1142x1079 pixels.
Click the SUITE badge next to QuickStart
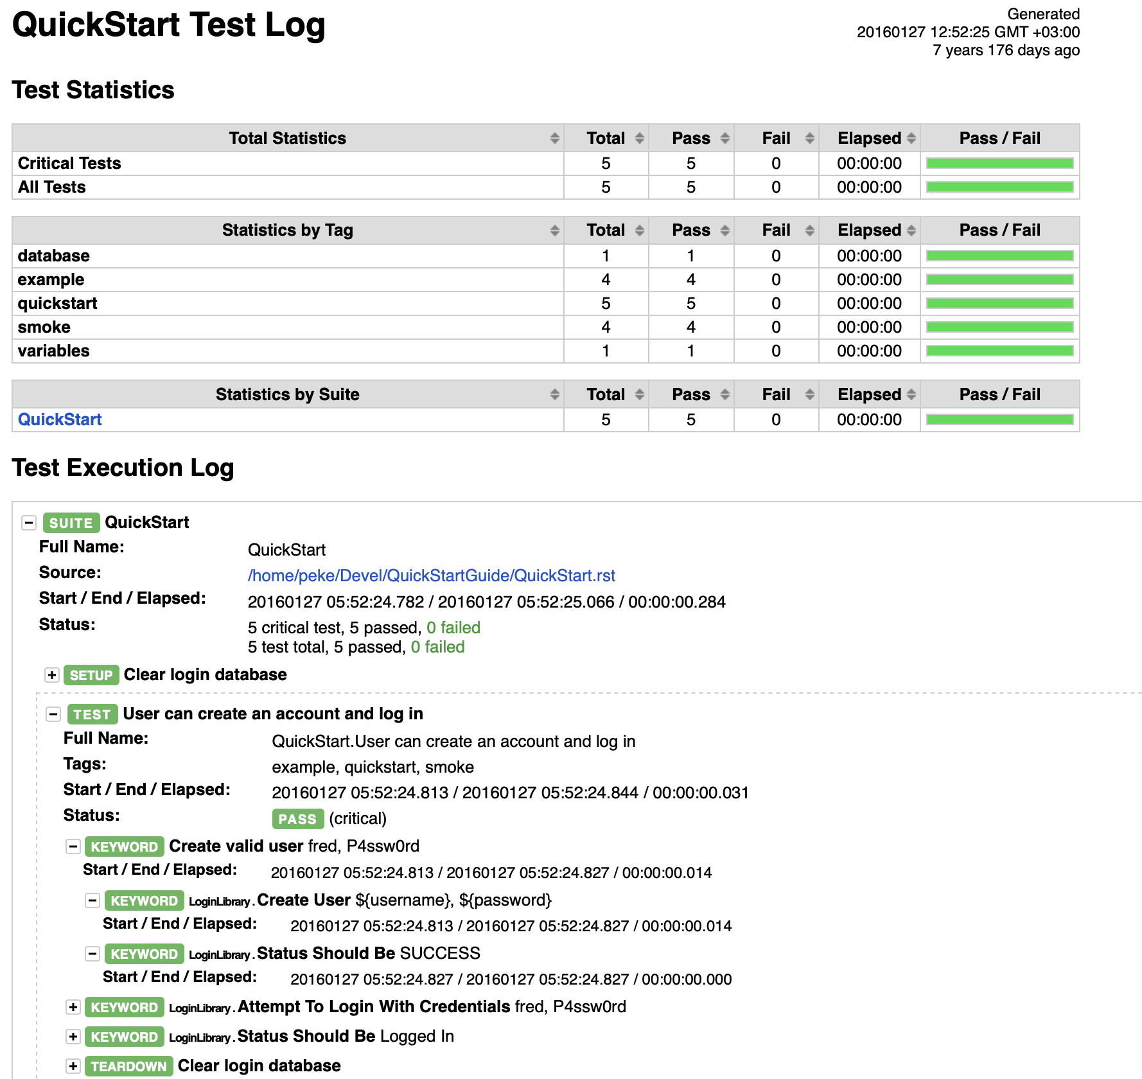pos(71,522)
